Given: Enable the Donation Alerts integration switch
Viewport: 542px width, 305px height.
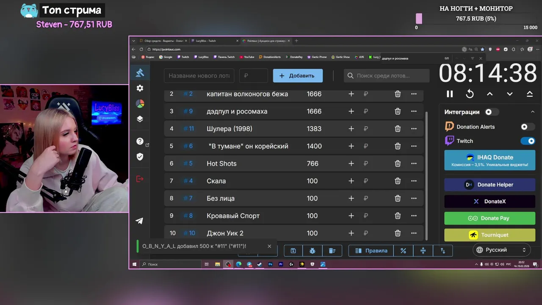Looking at the screenshot, I should tap(528, 127).
